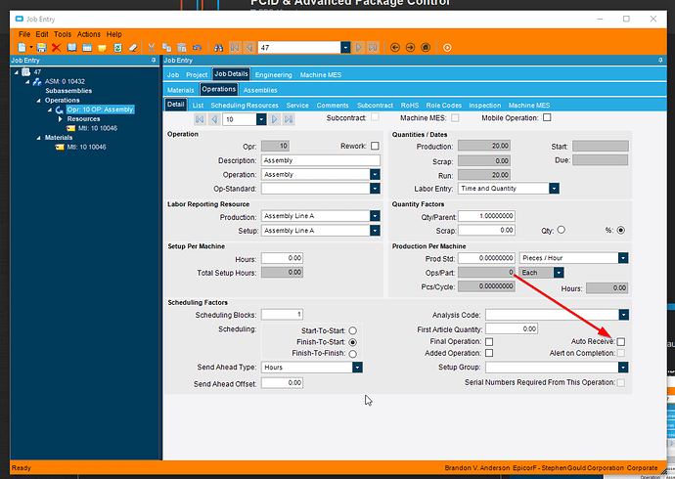The image size is (675, 479).
Task: Go to first operation in Detail navigator
Action: (200, 119)
